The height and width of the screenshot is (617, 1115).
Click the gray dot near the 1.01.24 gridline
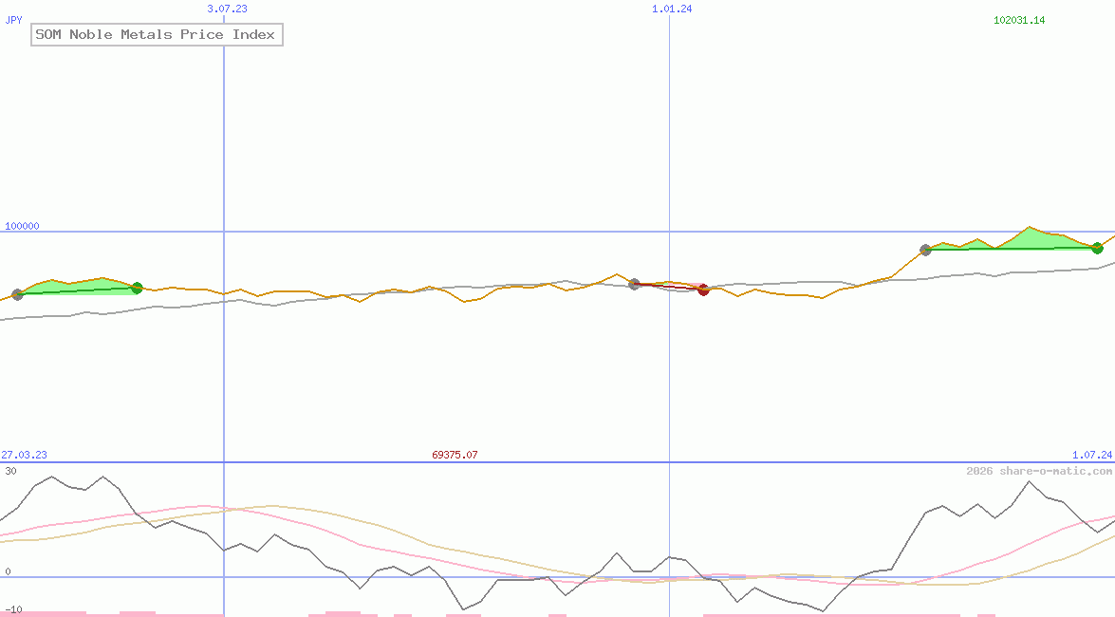[634, 283]
